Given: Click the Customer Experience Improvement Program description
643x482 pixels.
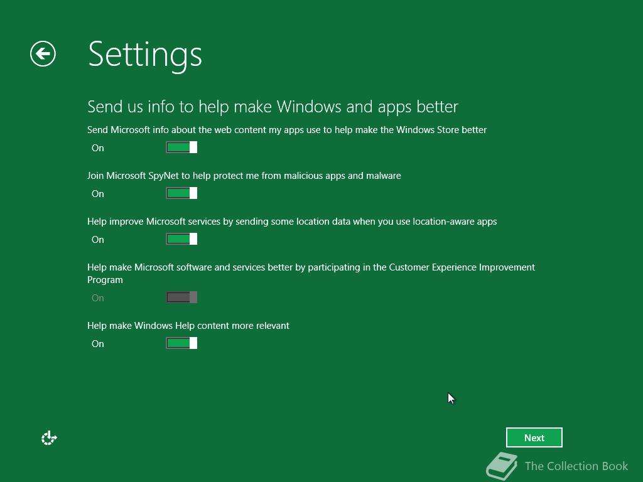Looking at the screenshot, I should pyautogui.click(x=311, y=274).
